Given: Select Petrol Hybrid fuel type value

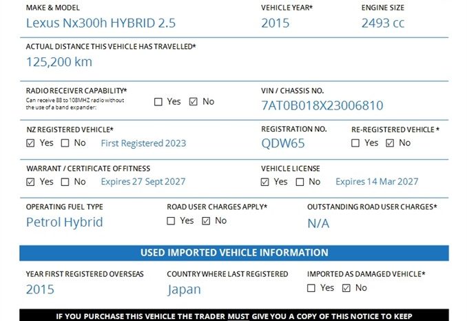Looking at the screenshot, I should tap(64, 222).
